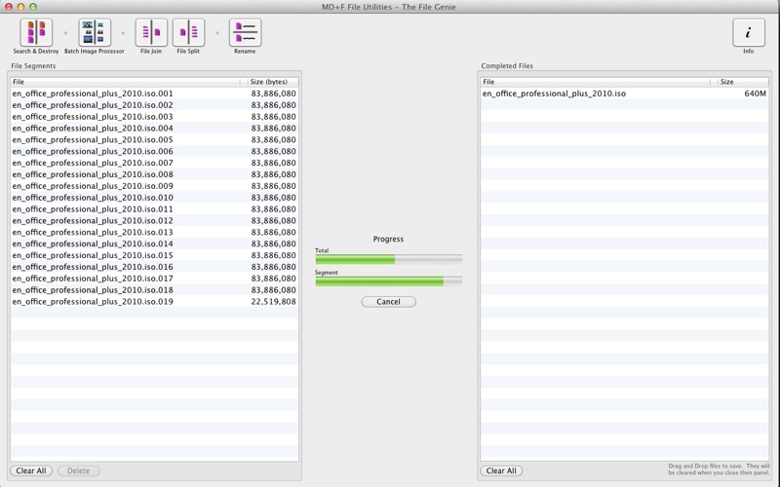Select segment en_office_professional_plus_2010.iso.017

click(154, 279)
